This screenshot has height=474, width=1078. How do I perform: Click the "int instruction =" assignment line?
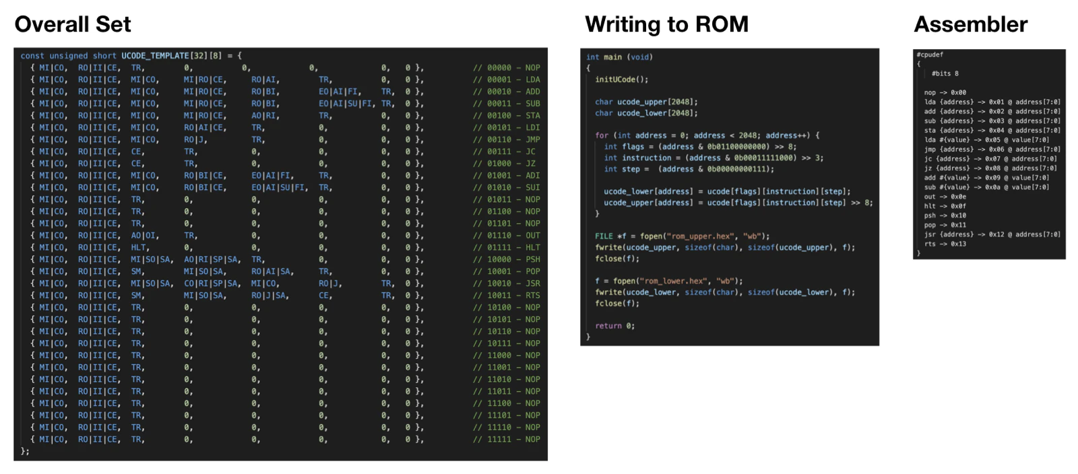click(x=714, y=158)
